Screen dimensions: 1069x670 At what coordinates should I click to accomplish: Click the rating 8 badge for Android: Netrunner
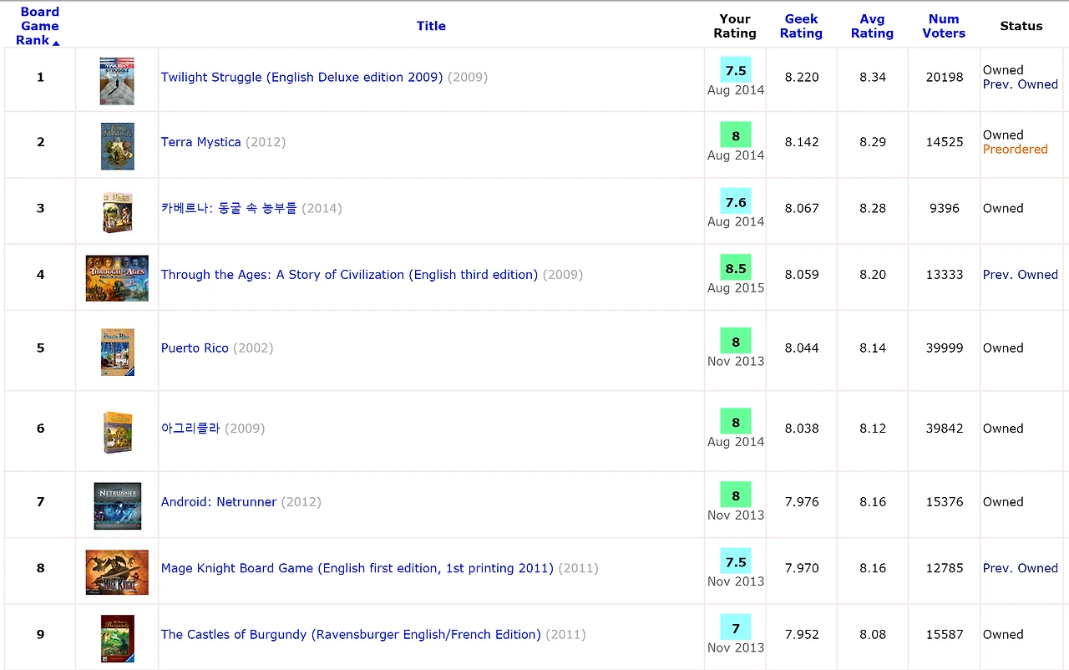(736, 495)
